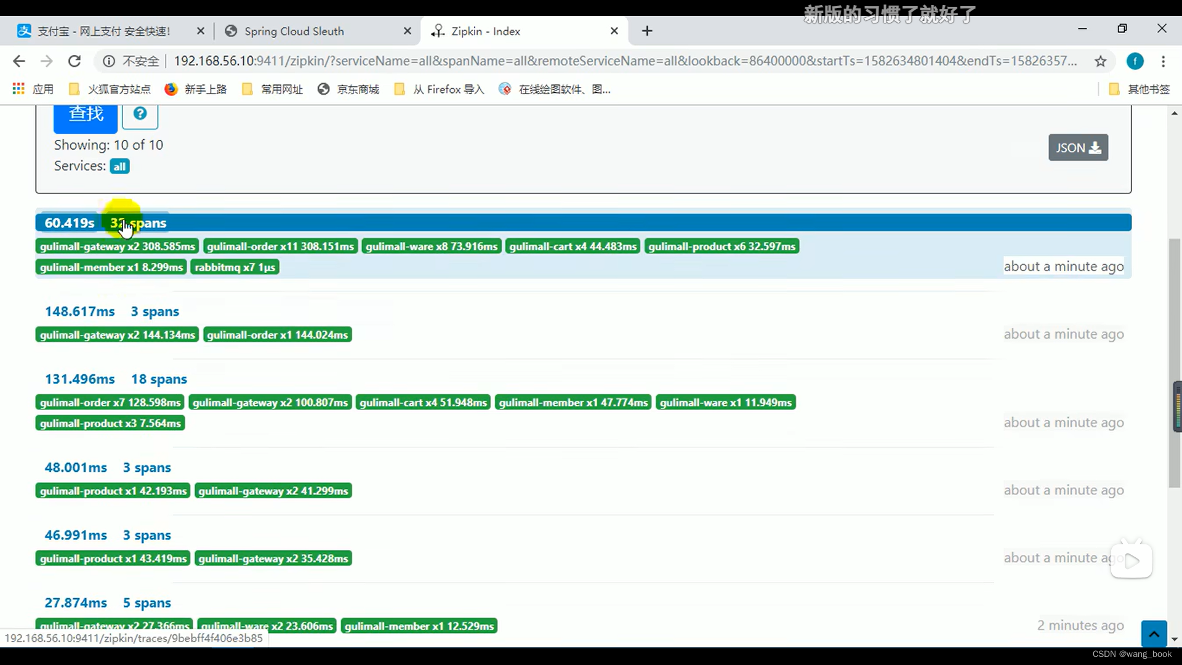Viewport: 1182px width, 665px height.
Task: Switch to the Spring Cloud Sleuth tab
Action: (x=317, y=31)
